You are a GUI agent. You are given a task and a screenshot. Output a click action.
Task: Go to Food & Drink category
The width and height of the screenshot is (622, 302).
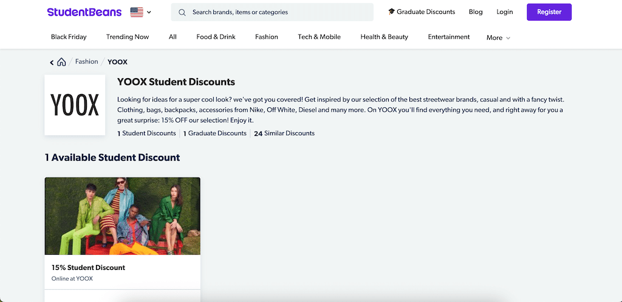click(x=216, y=37)
